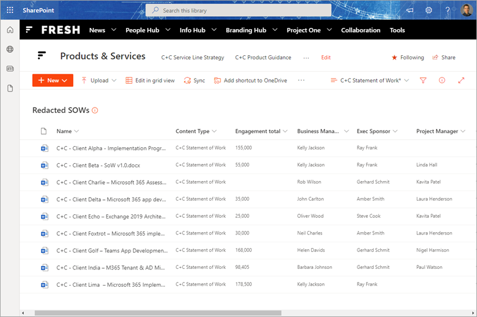This screenshot has width=477, height=317.
Task: Click the Word icon for Client Lima
Action: [x=45, y=285]
